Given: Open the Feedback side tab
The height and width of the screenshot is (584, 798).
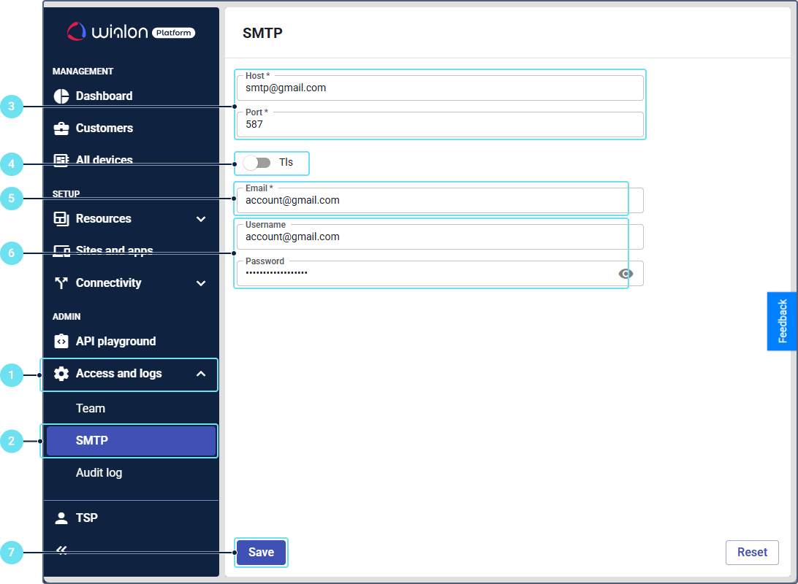Looking at the screenshot, I should (782, 321).
